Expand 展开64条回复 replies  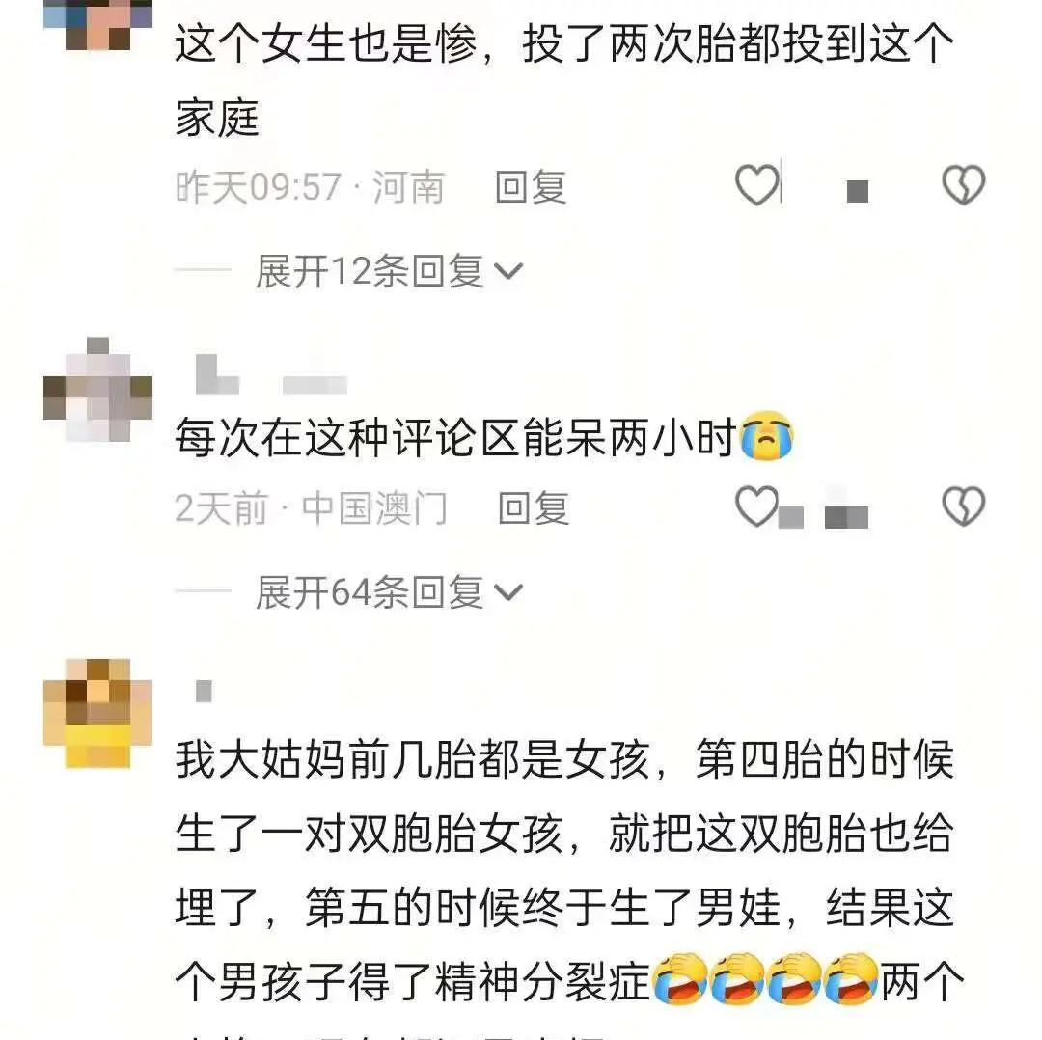[390, 591]
